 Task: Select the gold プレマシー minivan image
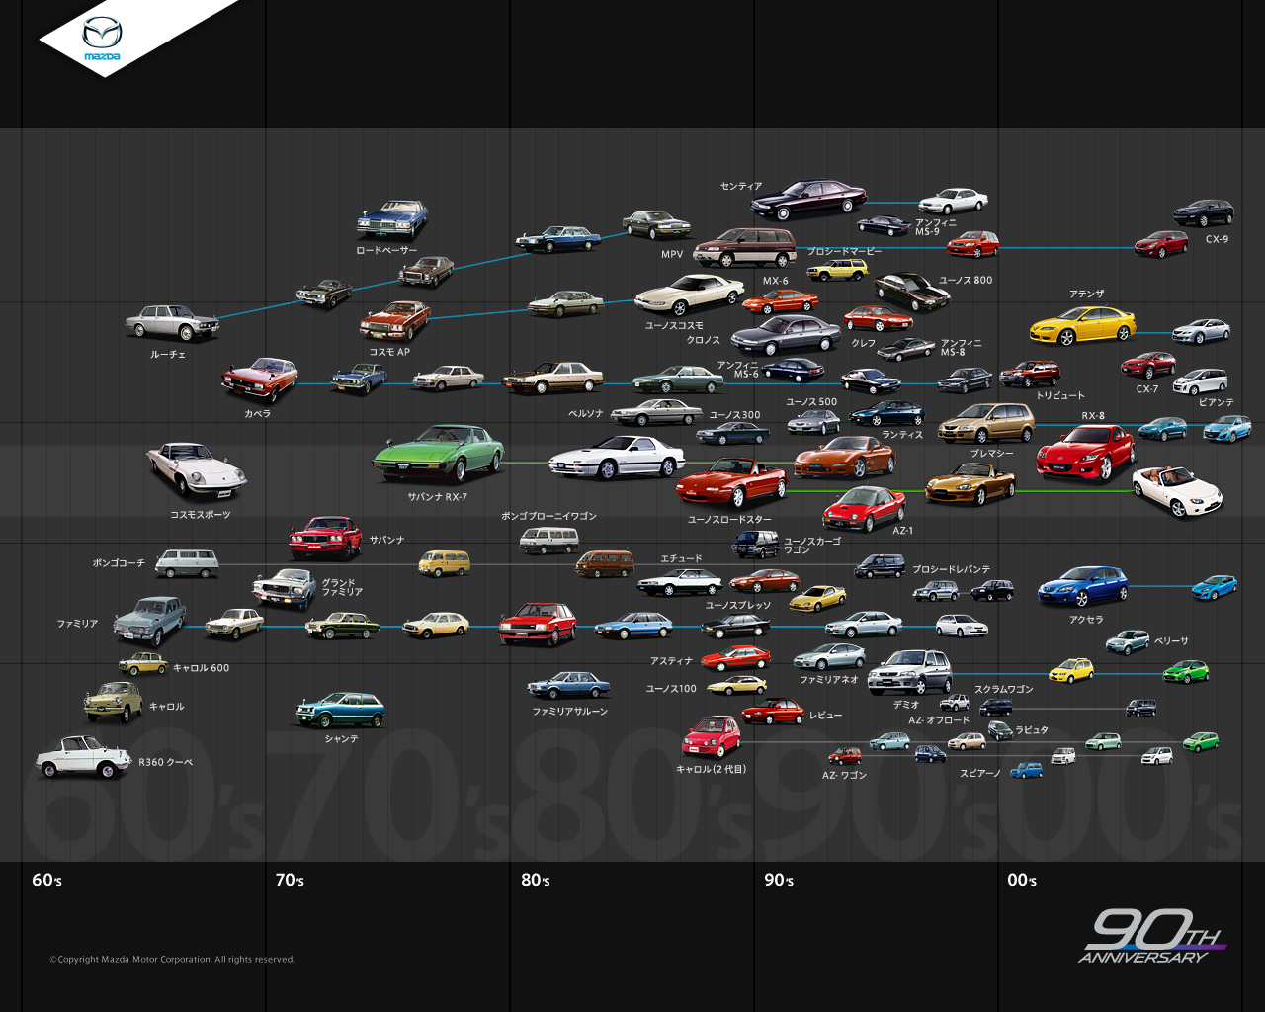tap(986, 423)
